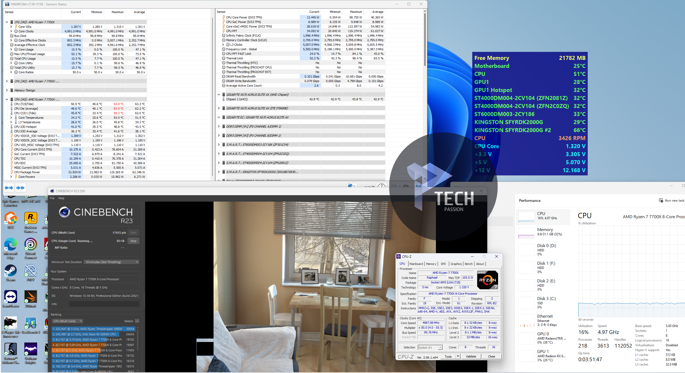The image size is (685, 373).
Task: Click the Validate button in CPU-Z
Action: point(471,356)
